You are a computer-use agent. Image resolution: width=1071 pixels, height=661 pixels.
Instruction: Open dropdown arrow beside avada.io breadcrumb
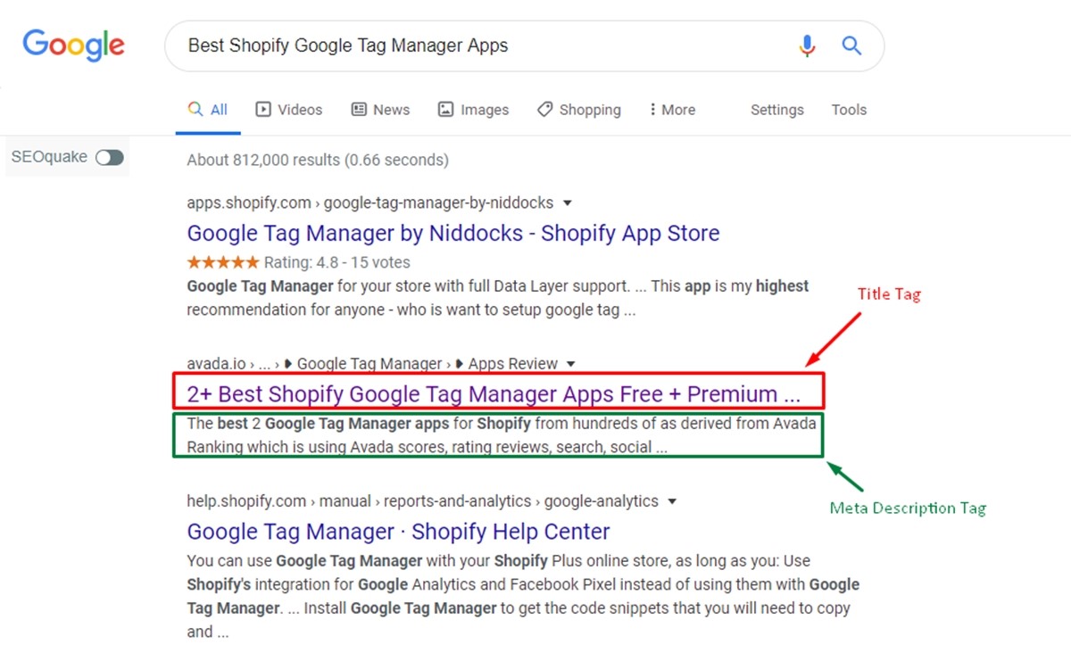point(571,364)
